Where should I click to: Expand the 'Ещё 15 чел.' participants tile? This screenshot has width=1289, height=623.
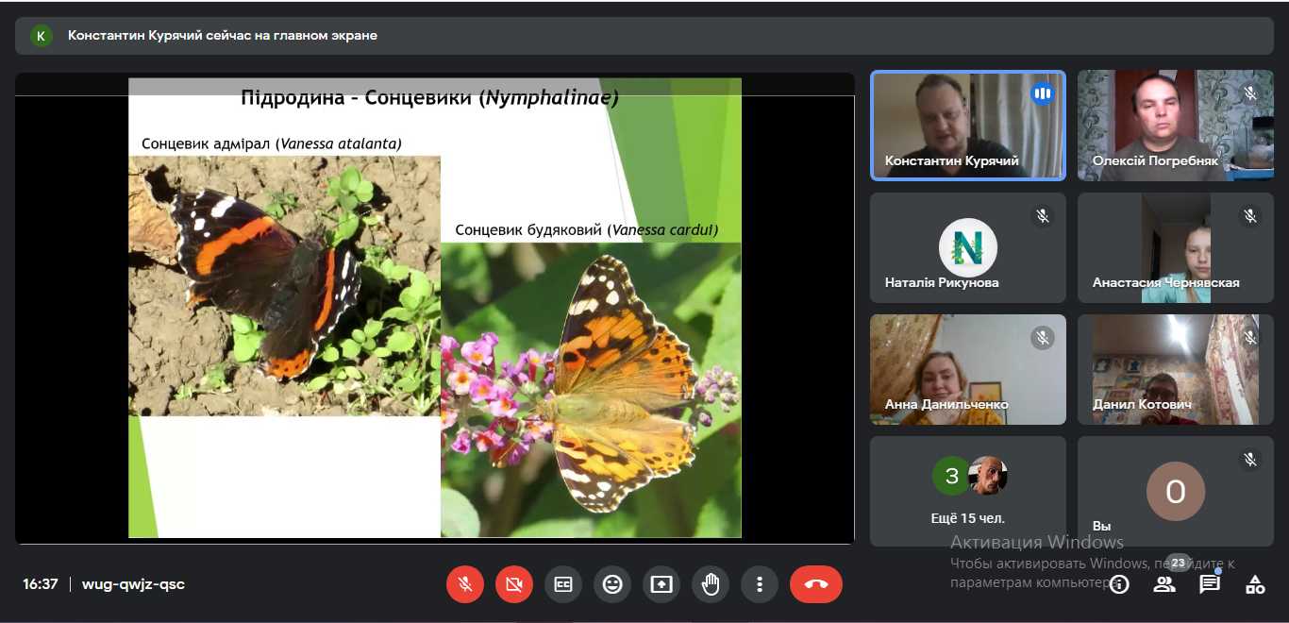pyautogui.click(x=967, y=491)
